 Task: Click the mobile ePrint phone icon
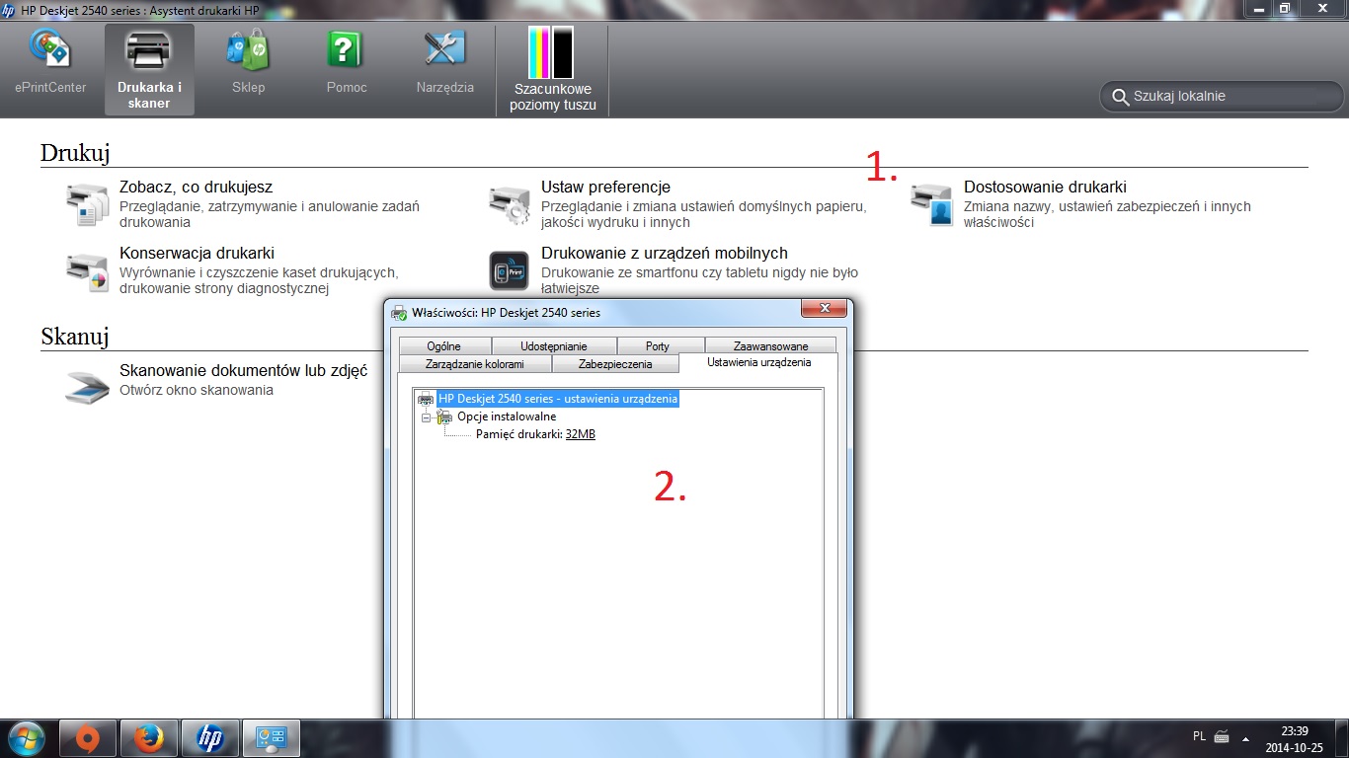pos(510,270)
